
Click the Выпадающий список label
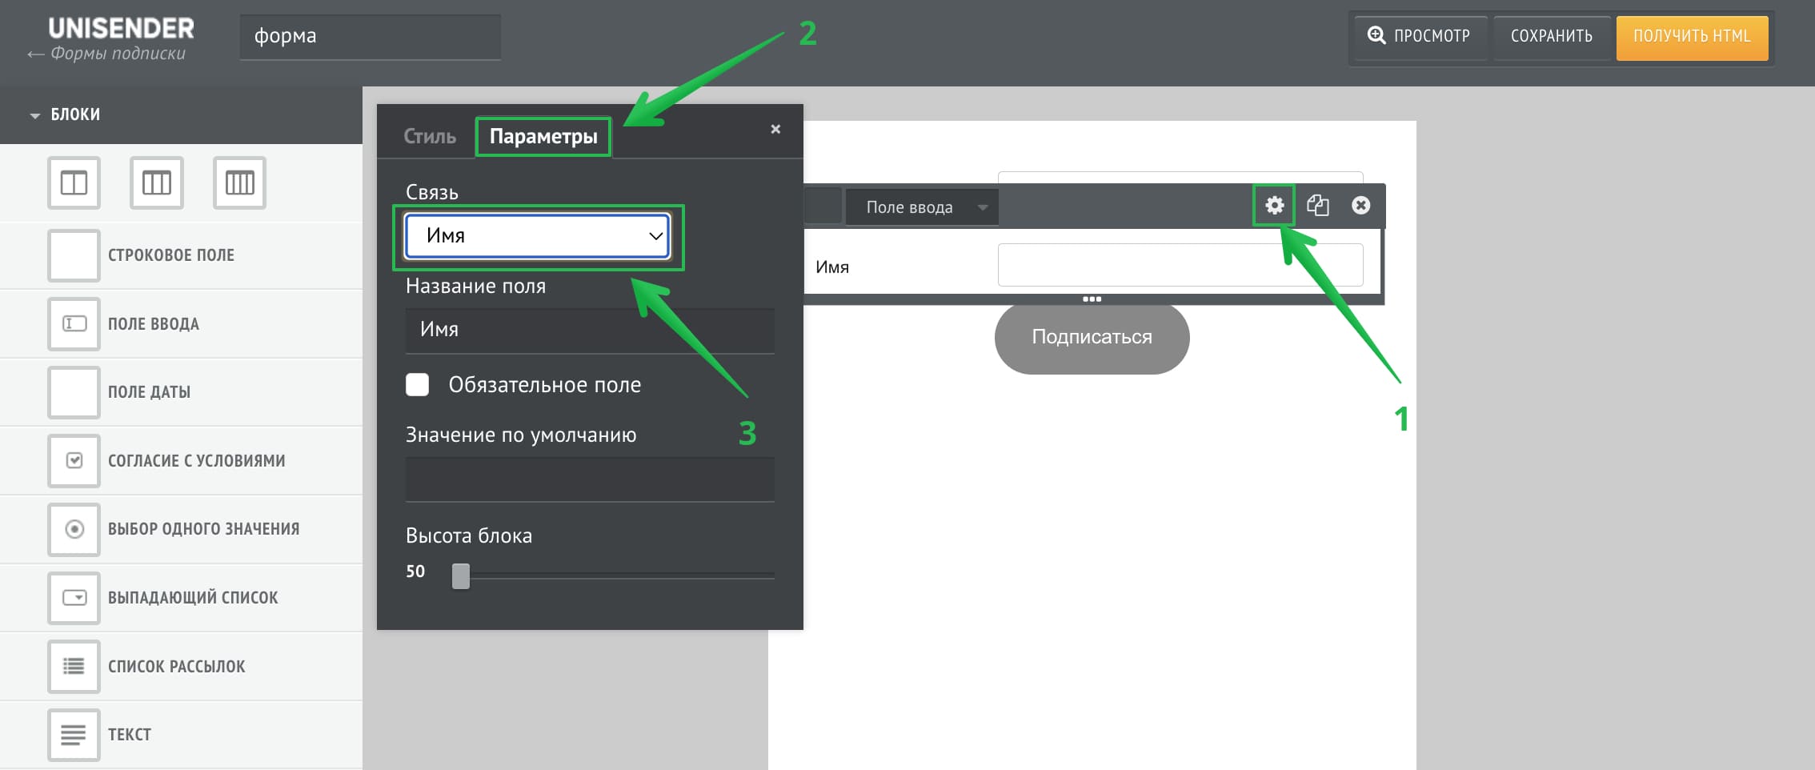point(193,598)
